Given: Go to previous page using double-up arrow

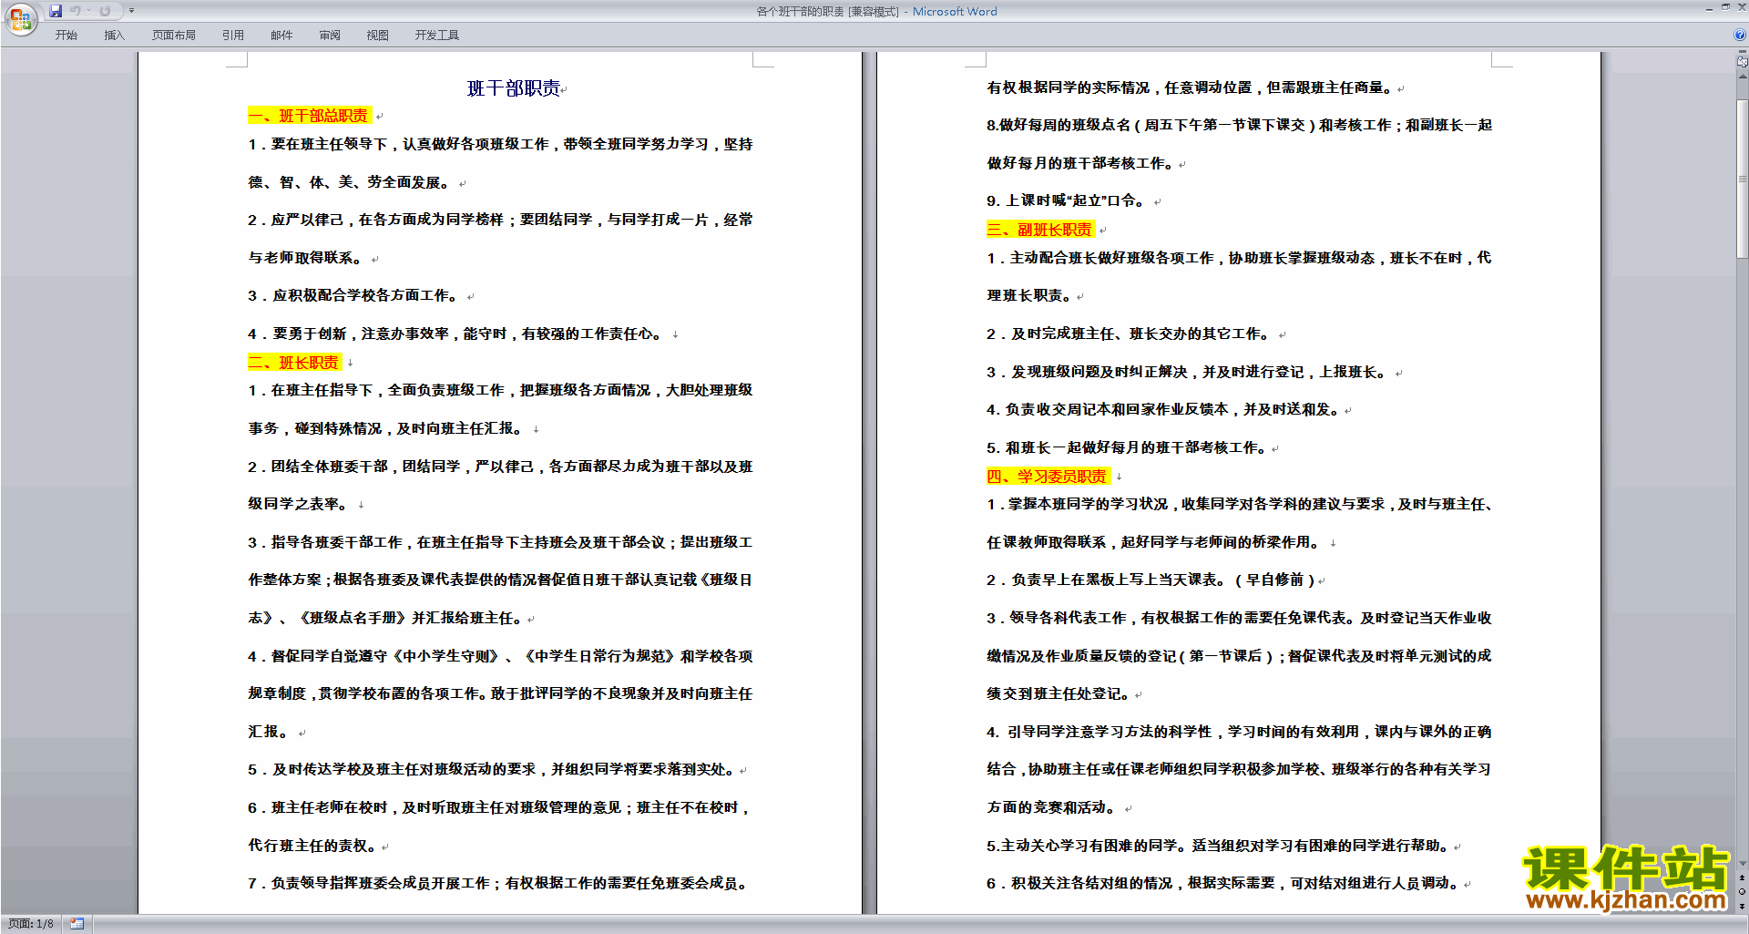Looking at the screenshot, I should click(1742, 878).
